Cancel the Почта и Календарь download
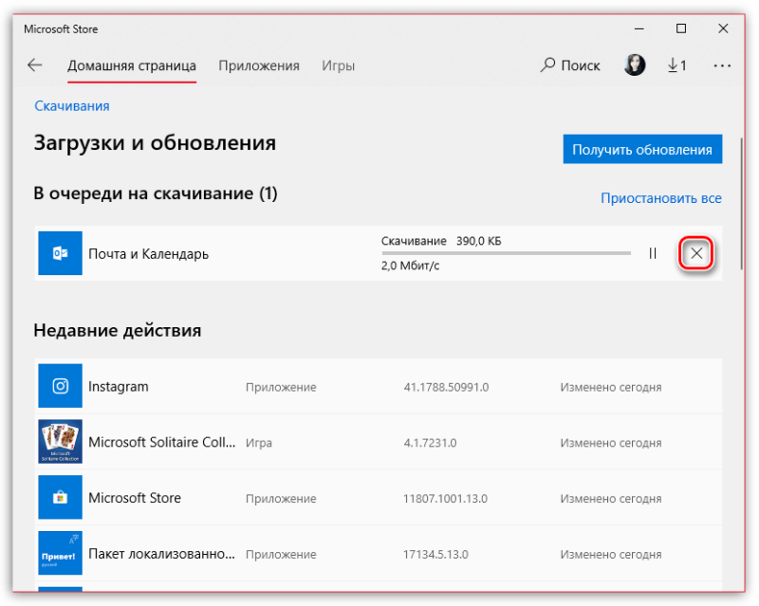This screenshot has width=759, height=606. pos(696,253)
